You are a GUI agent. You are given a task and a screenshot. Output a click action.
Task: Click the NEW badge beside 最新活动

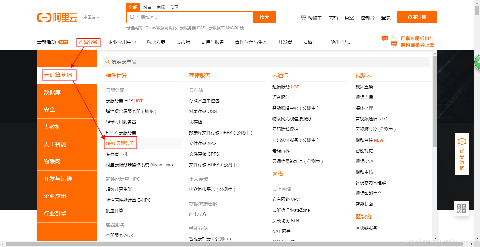point(63,42)
